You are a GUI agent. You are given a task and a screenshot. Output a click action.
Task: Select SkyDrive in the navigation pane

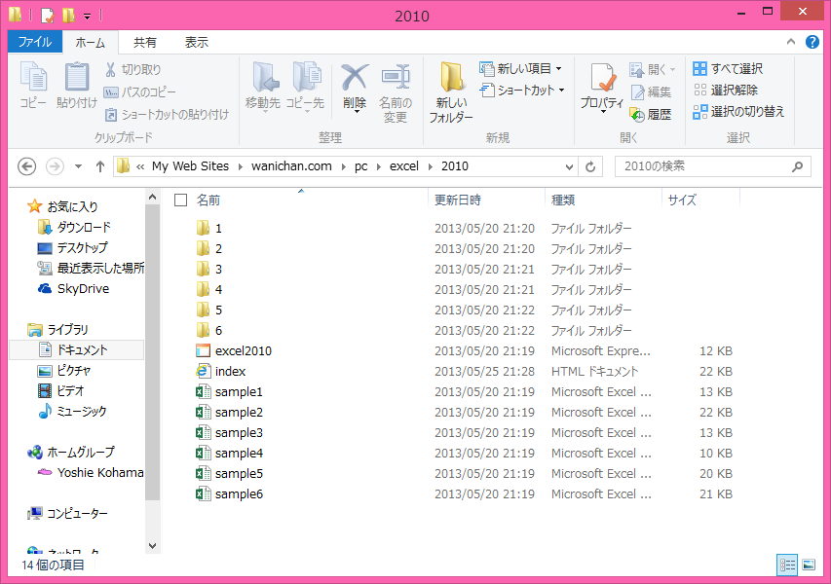click(74, 289)
